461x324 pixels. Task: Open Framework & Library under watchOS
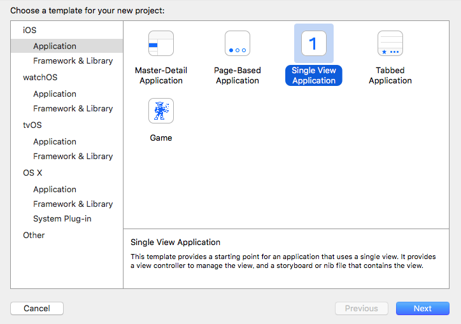73,108
